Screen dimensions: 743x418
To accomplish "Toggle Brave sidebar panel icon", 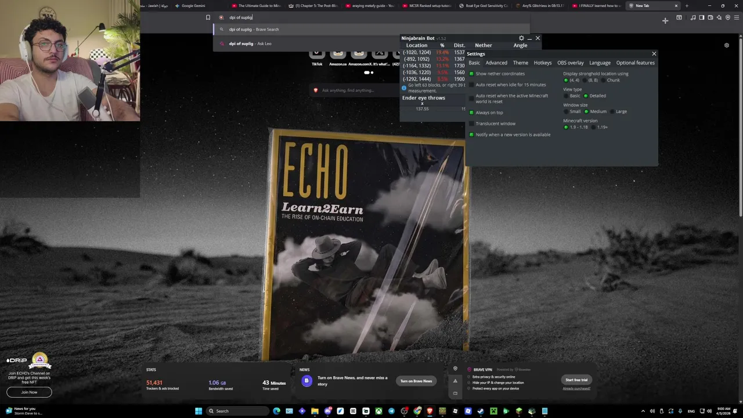I will pyautogui.click(x=702, y=17).
